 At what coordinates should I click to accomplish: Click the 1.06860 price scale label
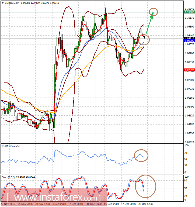coord(189,98)
